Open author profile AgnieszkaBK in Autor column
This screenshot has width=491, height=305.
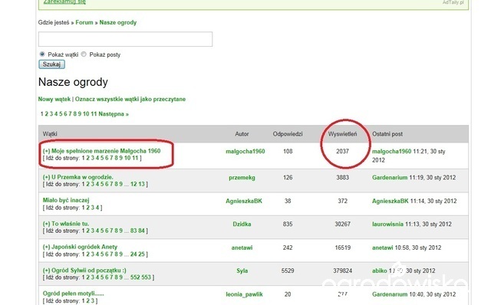coord(244,201)
